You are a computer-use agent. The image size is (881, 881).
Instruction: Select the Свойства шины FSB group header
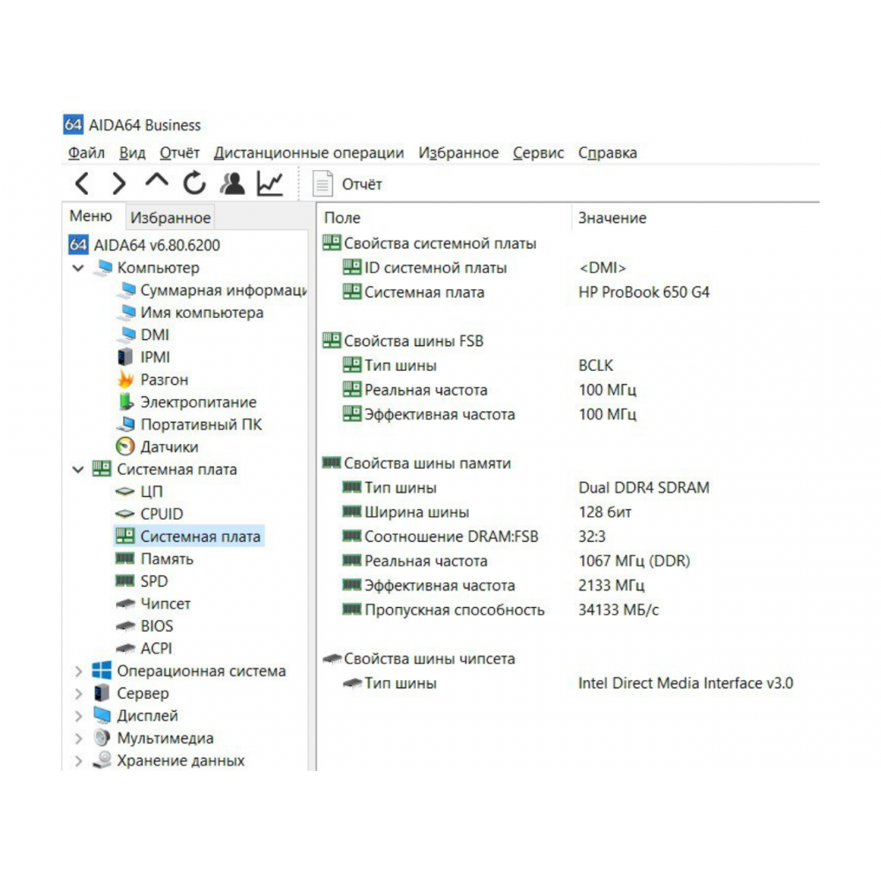[x=403, y=341]
